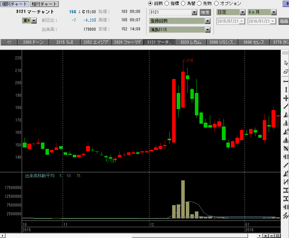
Task: Click the toolbar grip handle at the top
Action: (285, 53)
